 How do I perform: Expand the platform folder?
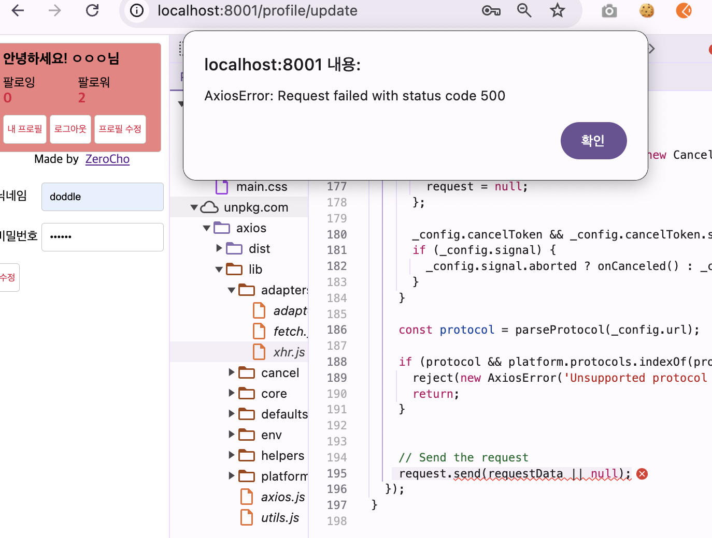[232, 476]
